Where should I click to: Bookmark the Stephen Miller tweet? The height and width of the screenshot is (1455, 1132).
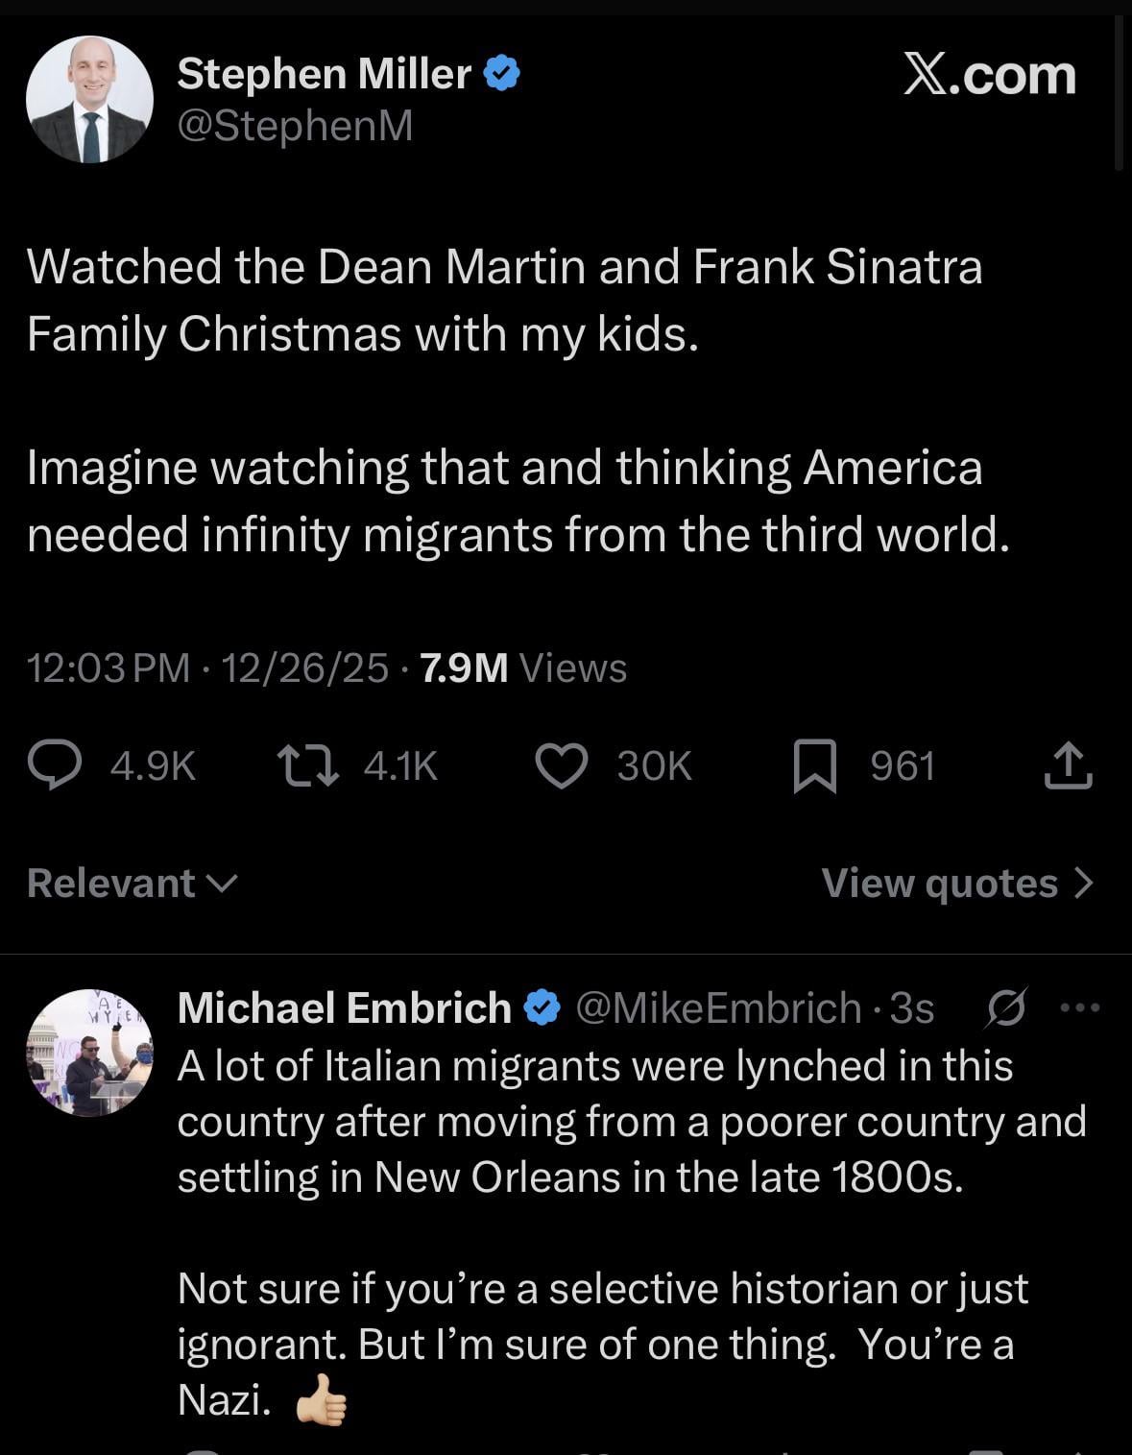click(814, 768)
